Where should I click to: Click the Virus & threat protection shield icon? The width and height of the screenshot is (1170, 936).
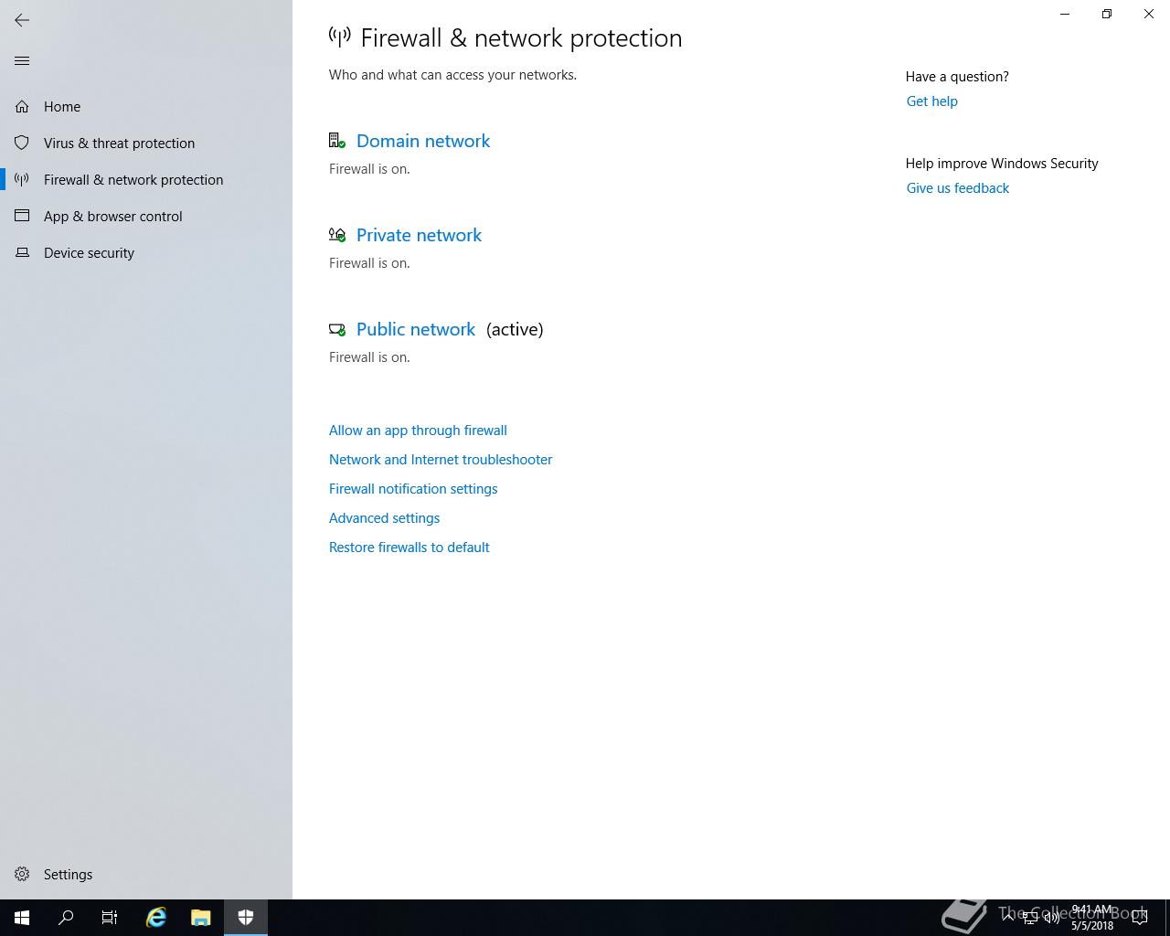22,144
